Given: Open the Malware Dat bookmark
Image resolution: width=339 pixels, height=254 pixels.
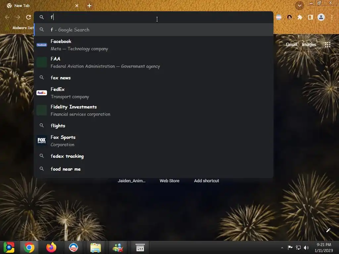Looking at the screenshot, I should coord(20,28).
